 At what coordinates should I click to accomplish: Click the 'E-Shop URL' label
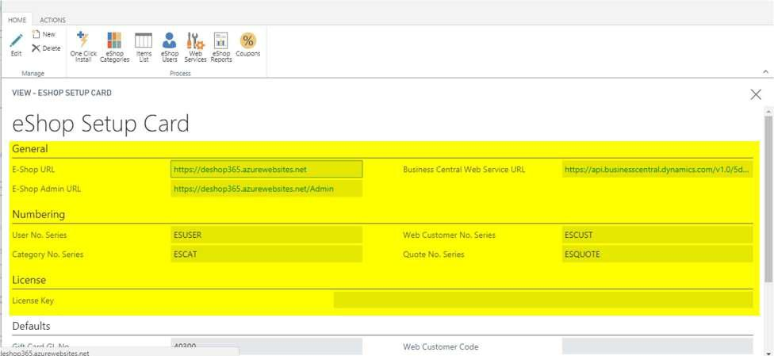click(x=33, y=170)
